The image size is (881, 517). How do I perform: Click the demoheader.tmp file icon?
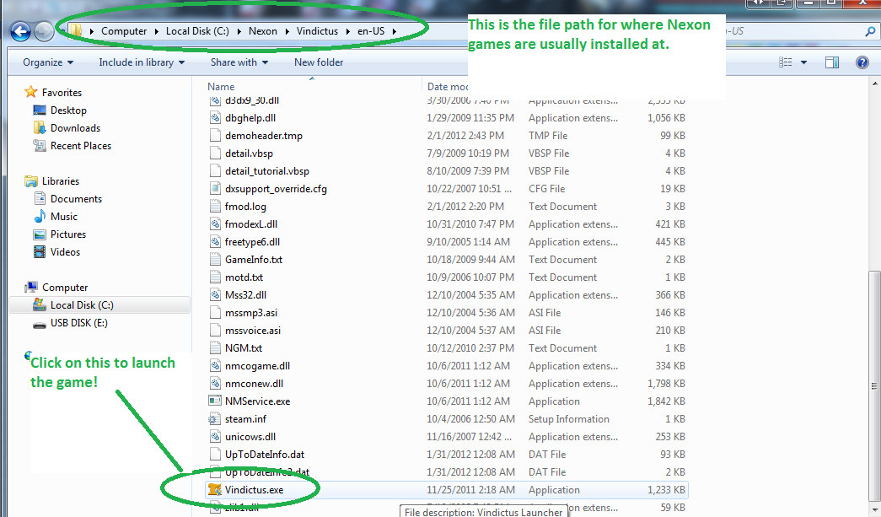[x=215, y=136]
